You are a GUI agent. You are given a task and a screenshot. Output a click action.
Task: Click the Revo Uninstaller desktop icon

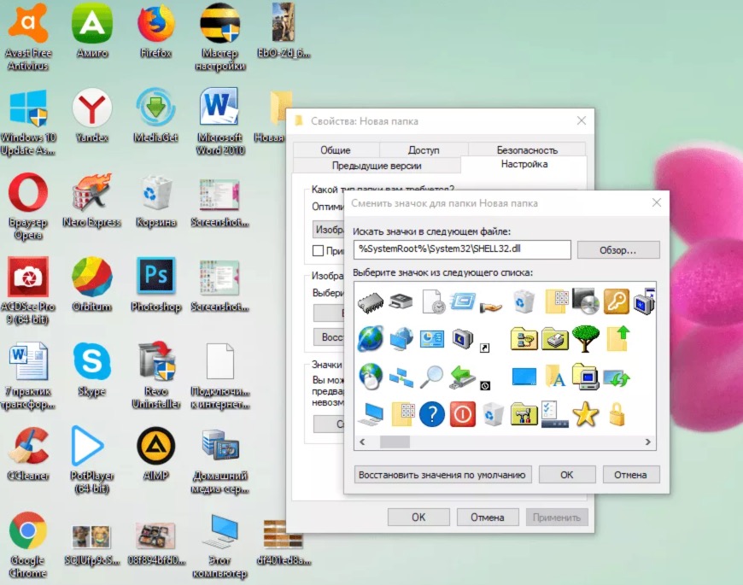coord(156,375)
